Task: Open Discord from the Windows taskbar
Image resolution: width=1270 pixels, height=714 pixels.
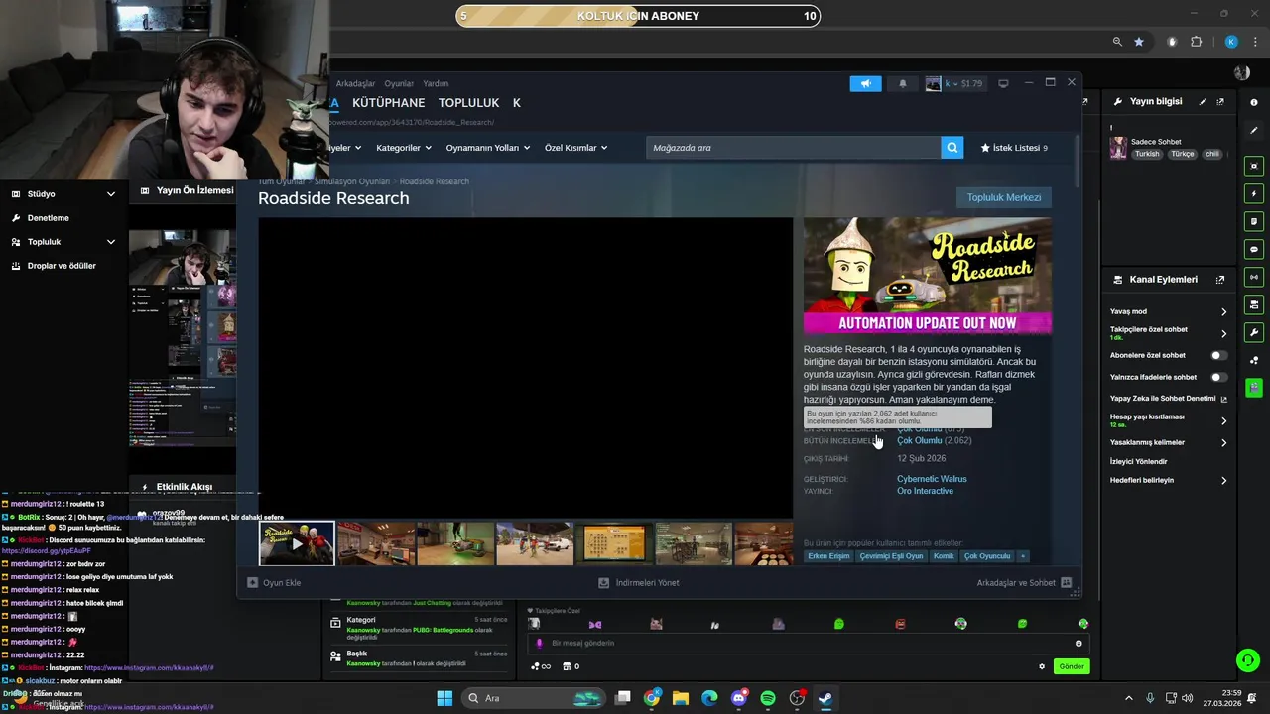Action: click(739, 698)
